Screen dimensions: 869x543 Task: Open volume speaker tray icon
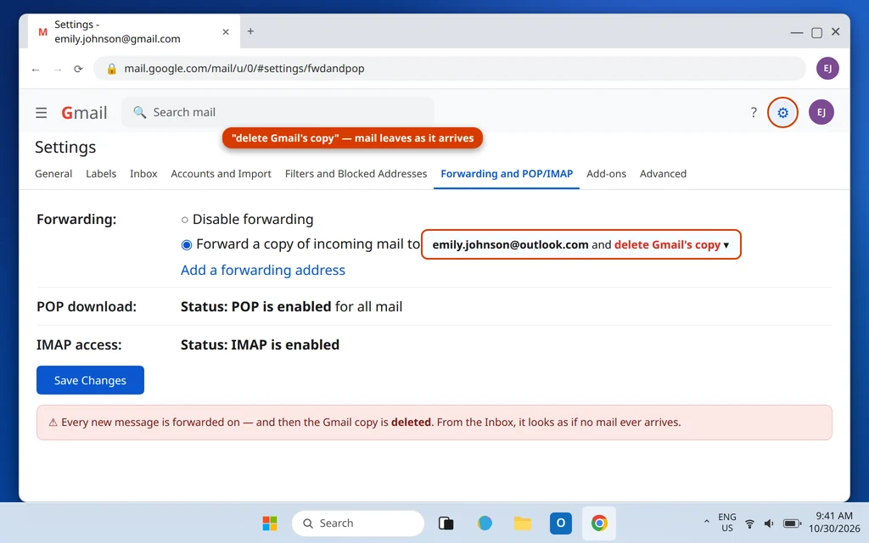coord(769,523)
